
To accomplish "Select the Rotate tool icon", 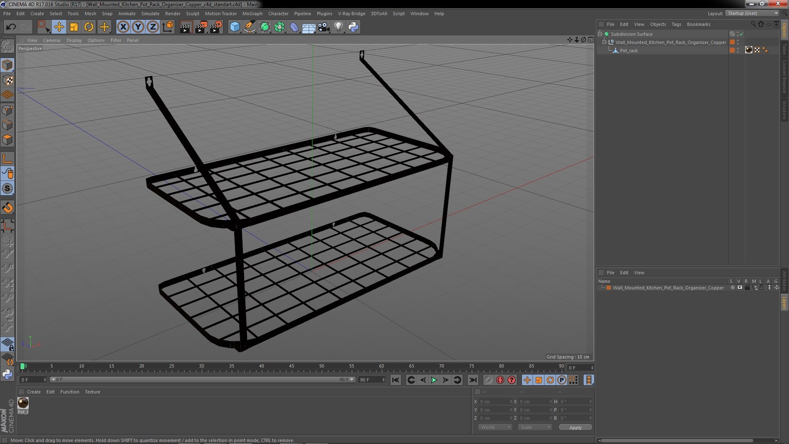I will (x=89, y=27).
